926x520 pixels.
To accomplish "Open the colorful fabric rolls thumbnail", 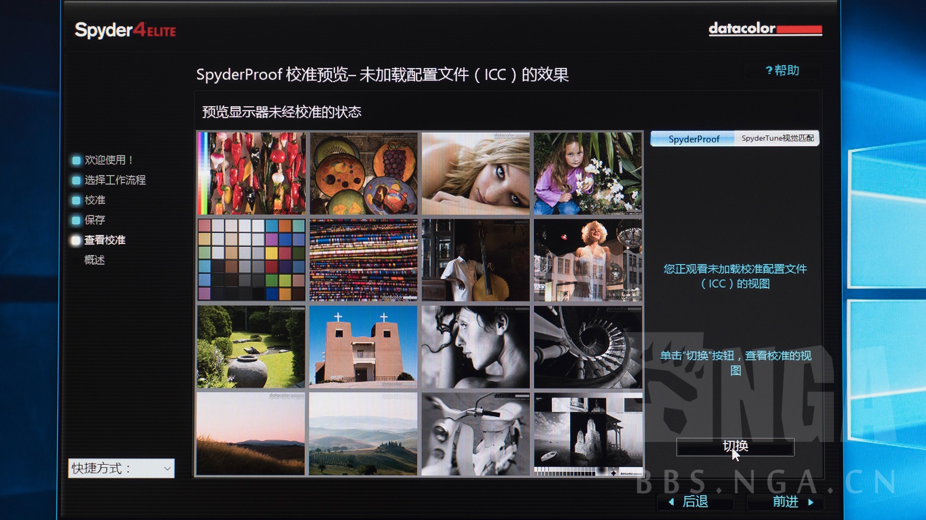I will coord(363,260).
